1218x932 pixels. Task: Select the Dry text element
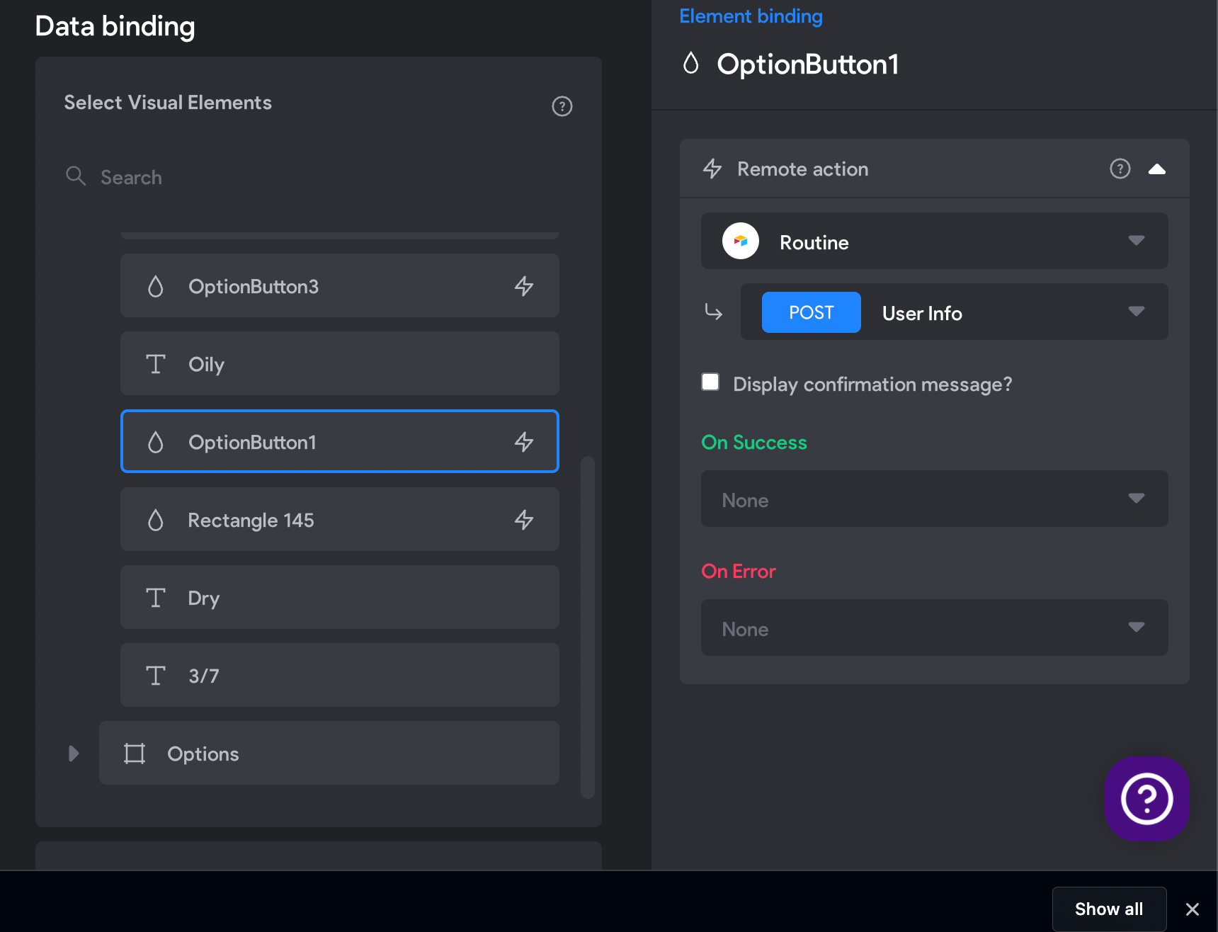[x=340, y=598]
